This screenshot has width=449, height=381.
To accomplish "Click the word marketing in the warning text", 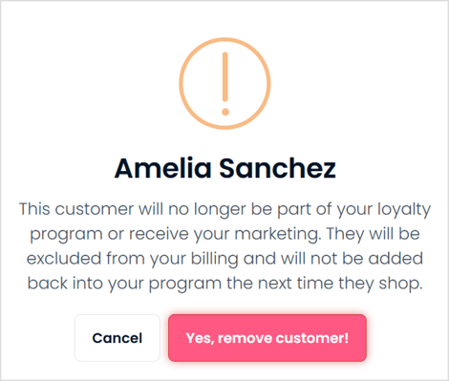I will point(276,235).
